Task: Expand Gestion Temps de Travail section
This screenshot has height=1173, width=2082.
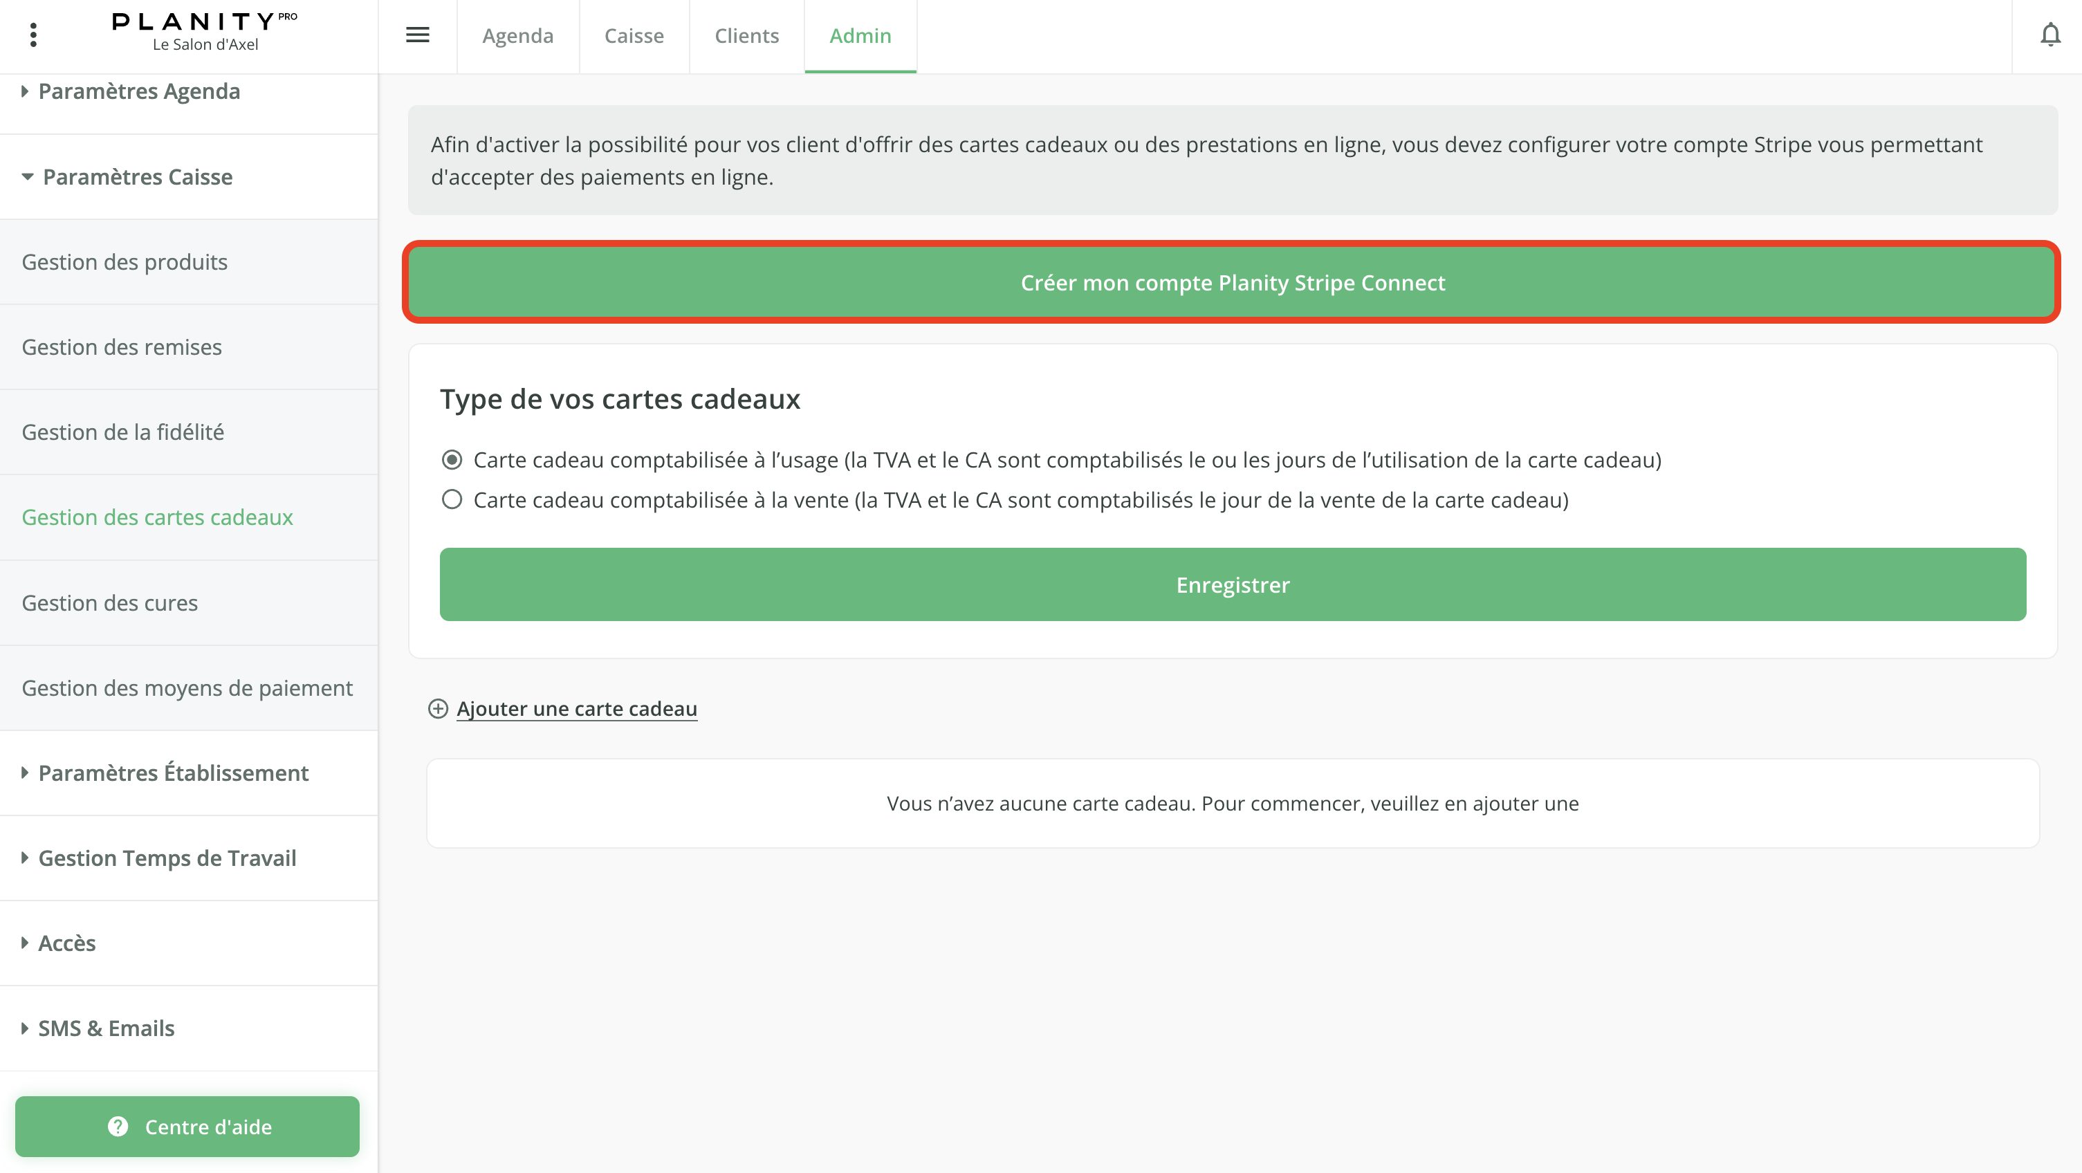Action: 167,858
